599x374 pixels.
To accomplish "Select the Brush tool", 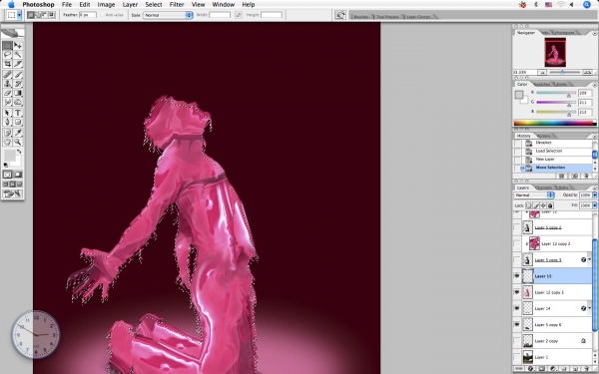I will 18,75.
